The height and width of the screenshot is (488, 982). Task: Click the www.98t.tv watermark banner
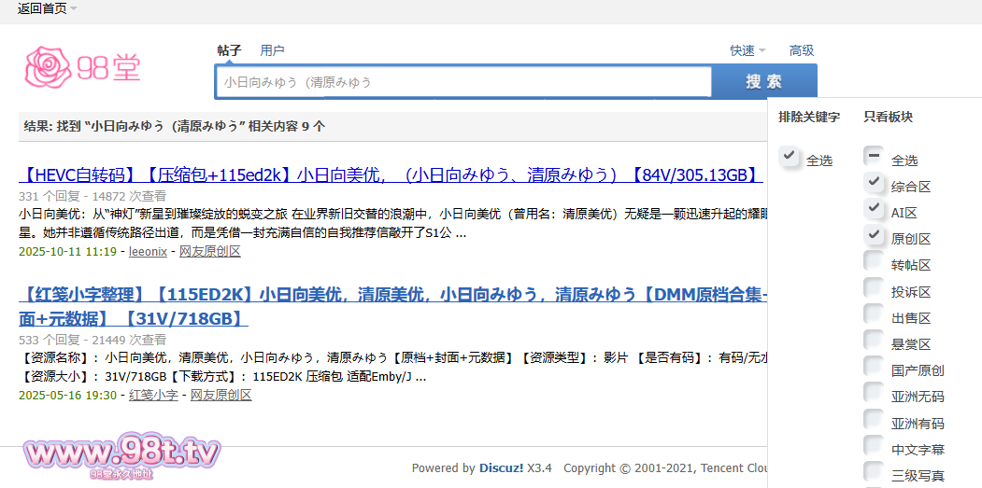121,455
